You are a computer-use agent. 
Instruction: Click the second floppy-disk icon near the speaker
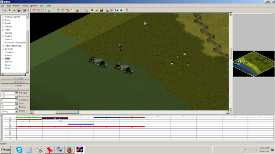[x=101, y=10]
